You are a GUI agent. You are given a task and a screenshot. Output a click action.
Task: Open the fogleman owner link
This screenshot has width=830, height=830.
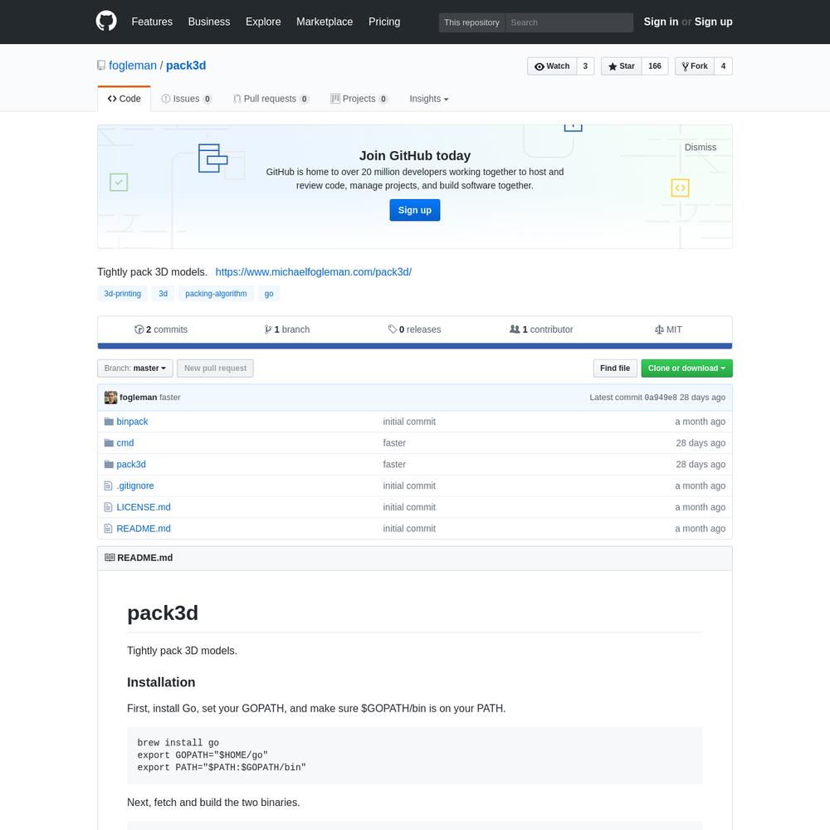[132, 66]
